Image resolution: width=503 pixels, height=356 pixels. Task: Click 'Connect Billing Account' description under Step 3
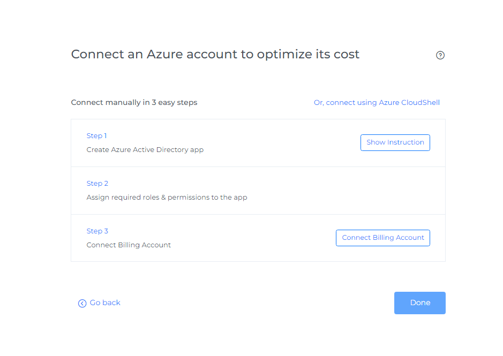point(129,245)
